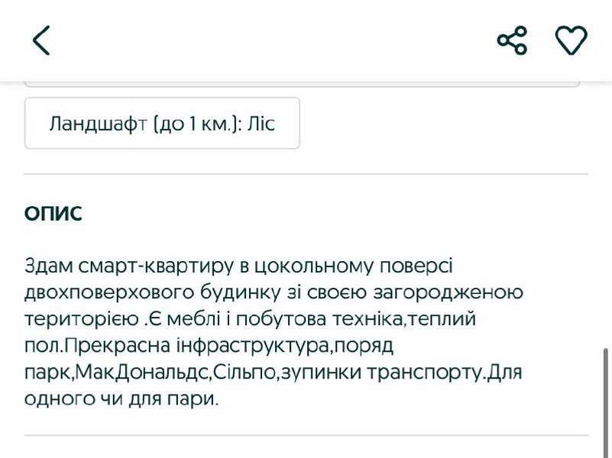The height and width of the screenshot is (458, 612).
Task: Click the divider line above 'ОПИС'
Action: click(x=306, y=174)
